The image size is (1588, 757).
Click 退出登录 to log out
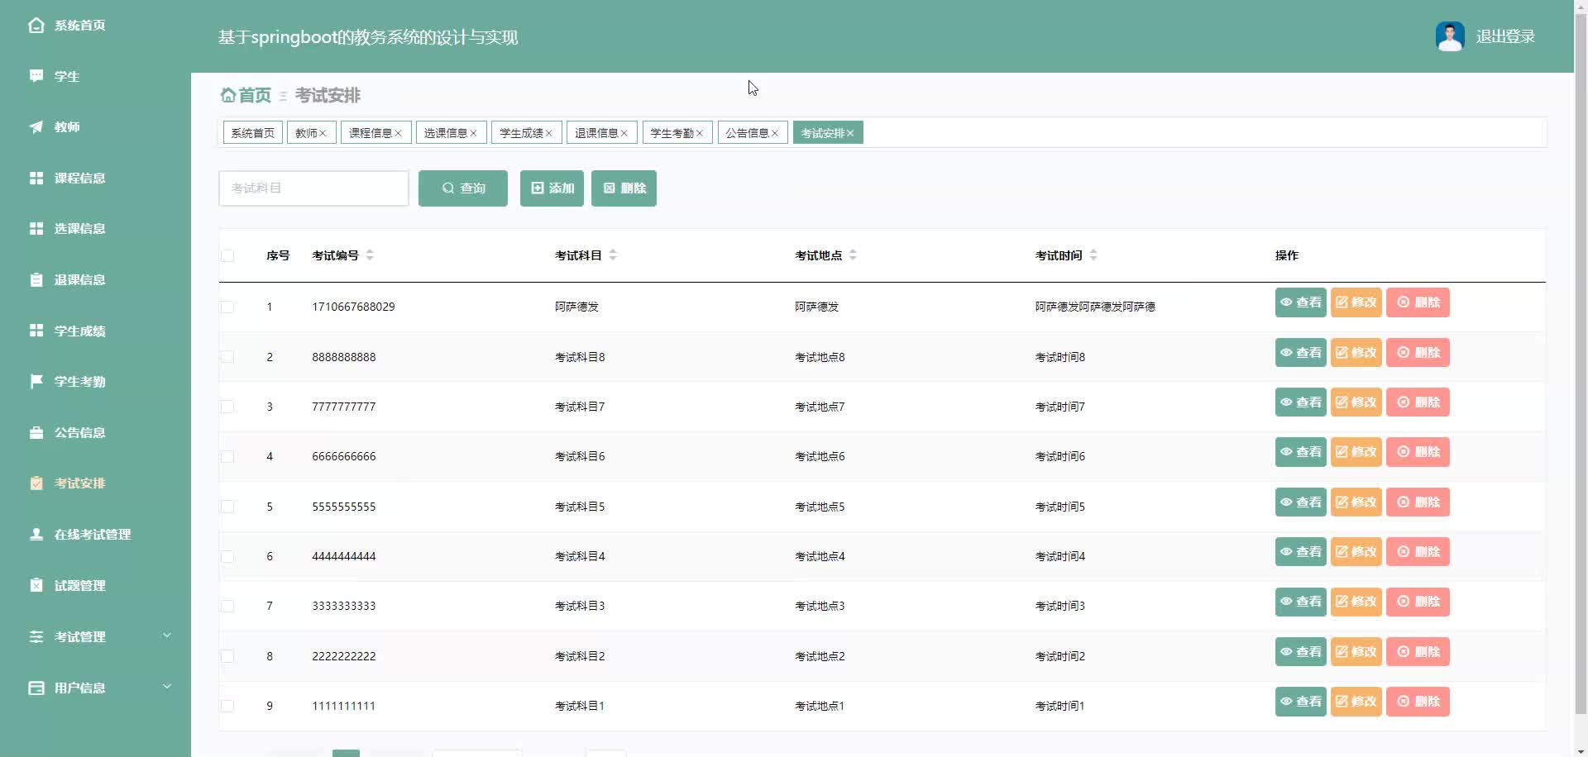1505,36
